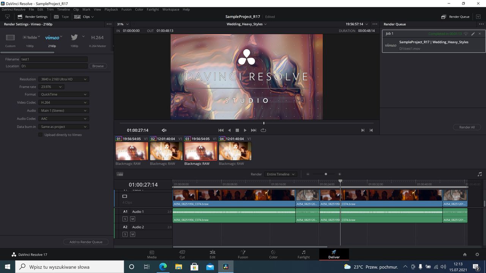Open project settings gear icon
The height and width of the screenshot is (273, 486).
click(x=477, y=254)
